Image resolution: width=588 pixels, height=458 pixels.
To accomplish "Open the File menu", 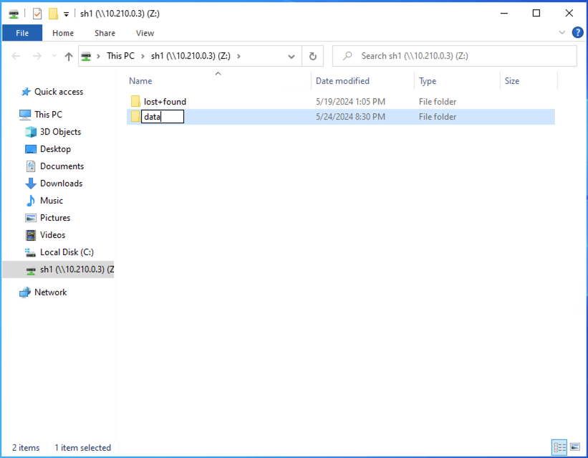I will coord(21,32).
